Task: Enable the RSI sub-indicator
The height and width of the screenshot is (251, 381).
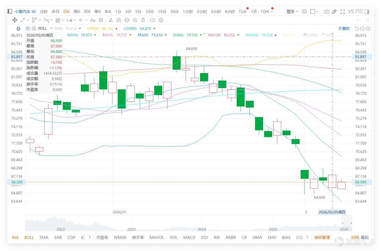Action: pos(217,237)
